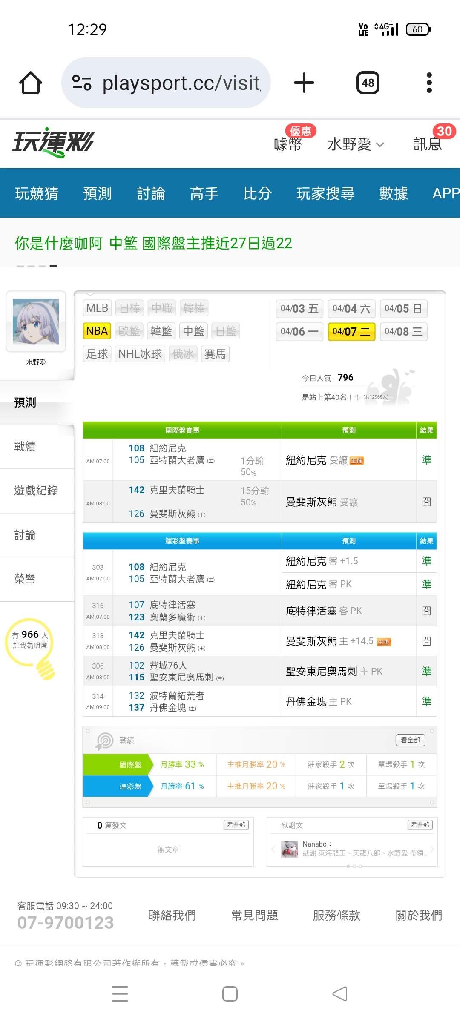Tap Android recent apps navigation button
The height and width of the screenshot is (1022, 460).
coord(120,993)
